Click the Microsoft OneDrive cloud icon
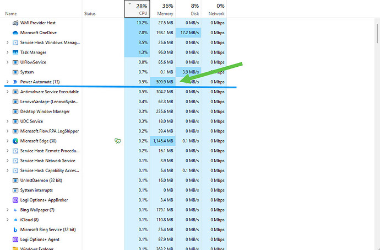The image size is (380, 250). pos(15,33)
